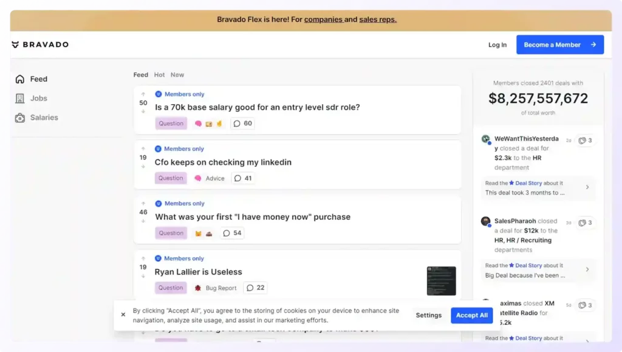Upvote the 70k base salary post
622x352 pixels.
[x=143, y=95]
